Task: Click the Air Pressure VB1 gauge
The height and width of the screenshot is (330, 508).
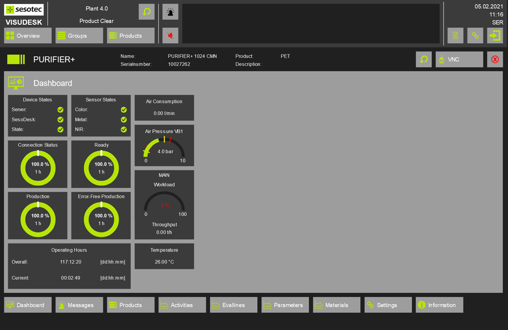Action: click(164, 149)
